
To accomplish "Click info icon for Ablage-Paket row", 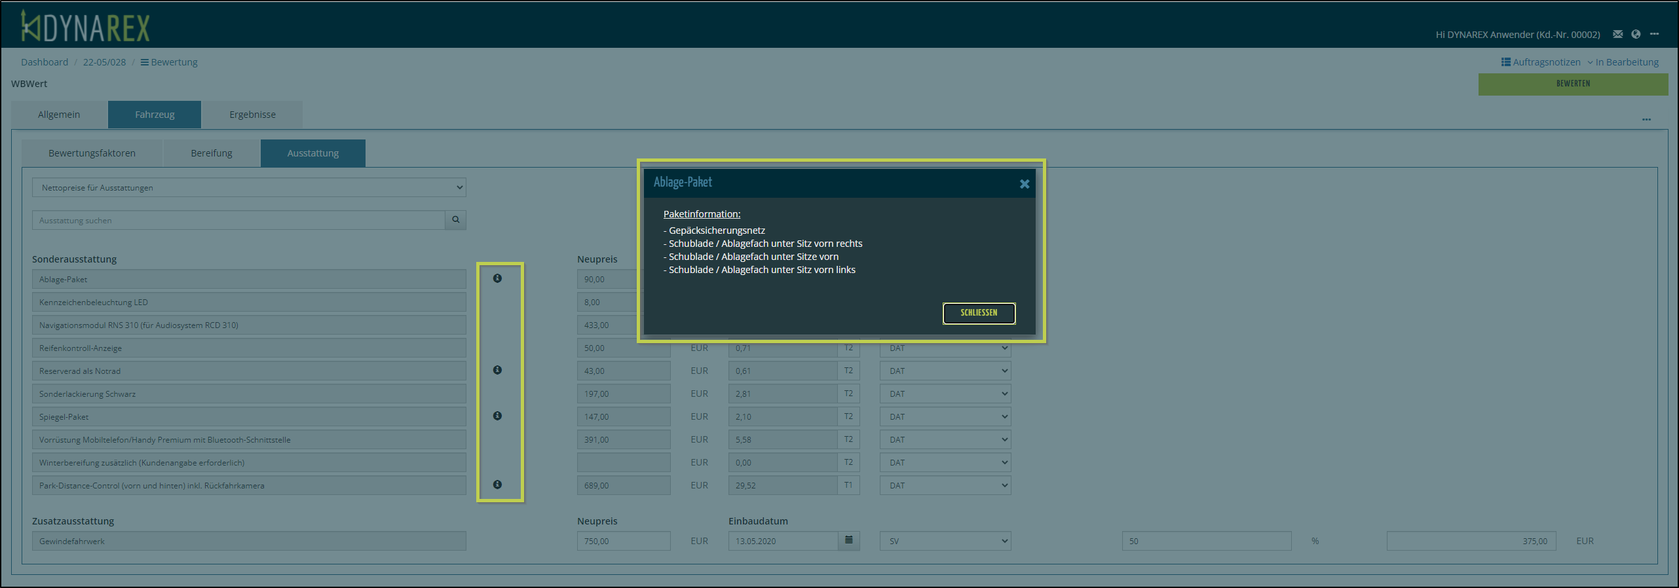I will coord(497,279).
